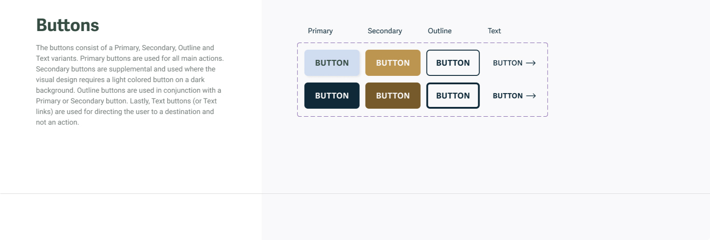This screenshot has width=710, height=240.
Task: Select the thin-bordered Outline button
Action: [x=453, y=63]
